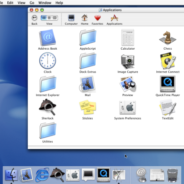The width and height of the screenshot is (184, 184).
Task: Click the "System Preferences" label
Action: click(x=128, y=118)
